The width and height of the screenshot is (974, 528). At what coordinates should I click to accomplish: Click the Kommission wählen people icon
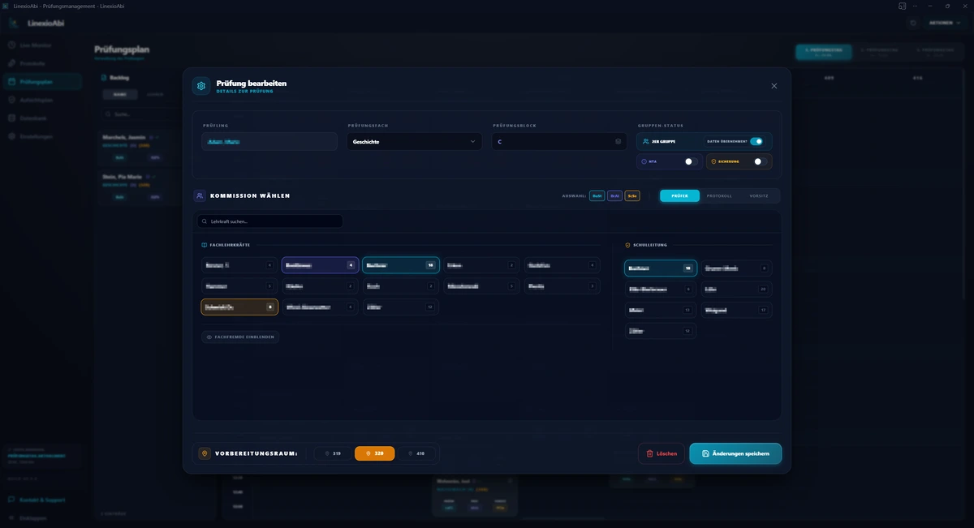coord(200,195)
